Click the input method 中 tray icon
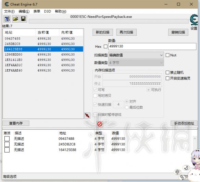 coord(177,172)
